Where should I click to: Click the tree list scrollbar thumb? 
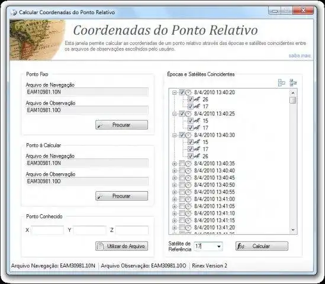(293, 101)
